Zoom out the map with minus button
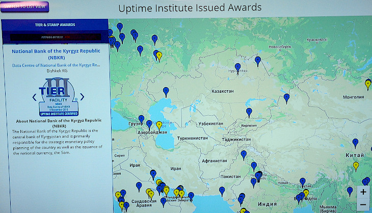372x213 pixels. pyautogui.click(x=363, y=205)
